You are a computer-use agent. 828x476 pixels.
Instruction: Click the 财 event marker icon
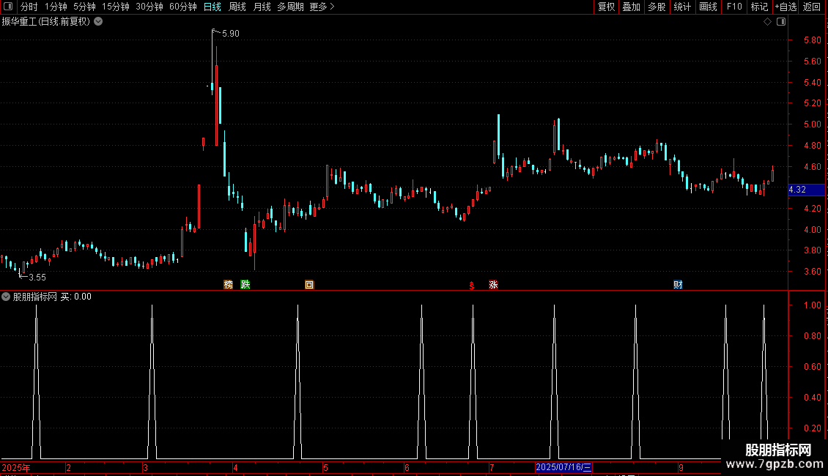[678, 285]
